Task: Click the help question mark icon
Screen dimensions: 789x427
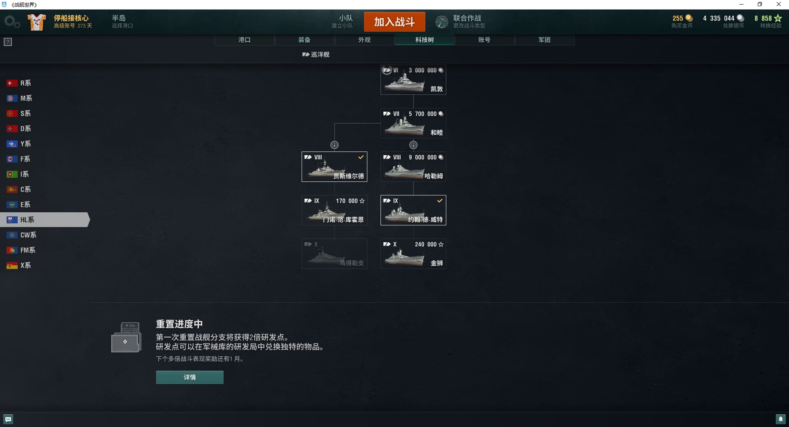Action: point(8,42)
